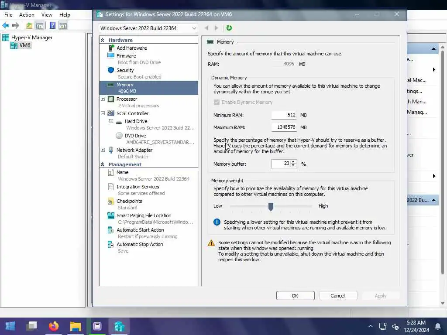Show hidden tray icons chevron
Screen dimensions: 447x335
370,326
